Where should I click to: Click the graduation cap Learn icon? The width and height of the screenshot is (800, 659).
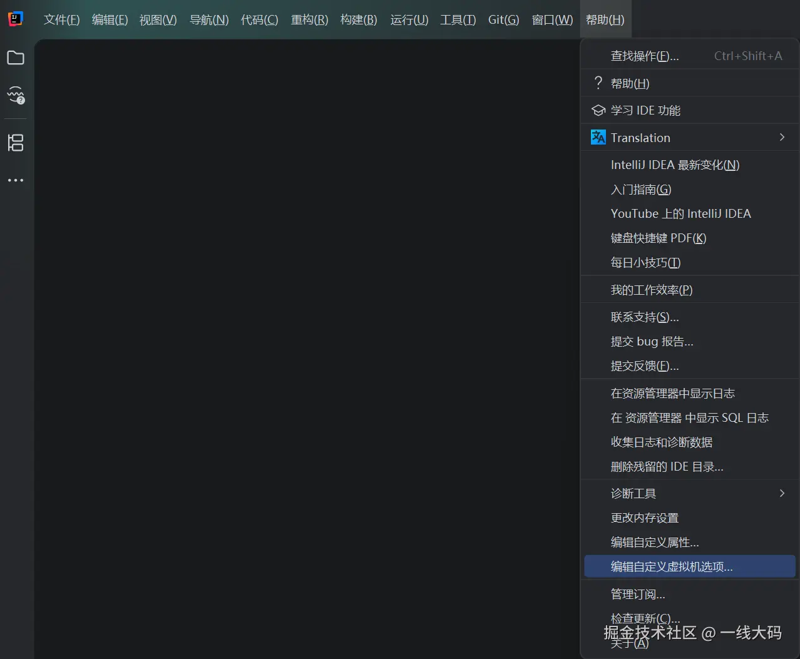[x=598, y=111]
